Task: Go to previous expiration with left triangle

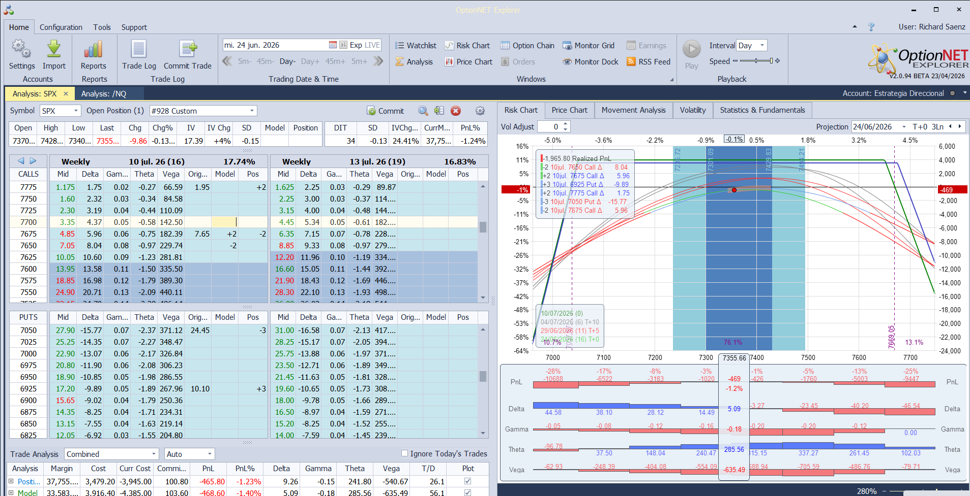Action: pyautogui.click(x=21, y=161)
